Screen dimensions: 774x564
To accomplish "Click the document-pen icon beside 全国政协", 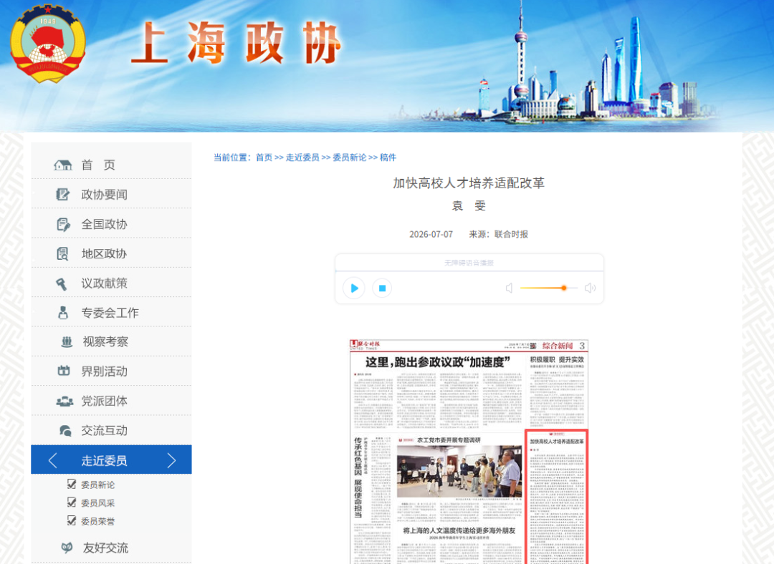I will [63, 224].
